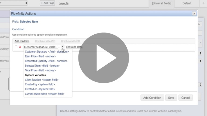Close the Flowfinity Actions dialog

coord(194,14)
